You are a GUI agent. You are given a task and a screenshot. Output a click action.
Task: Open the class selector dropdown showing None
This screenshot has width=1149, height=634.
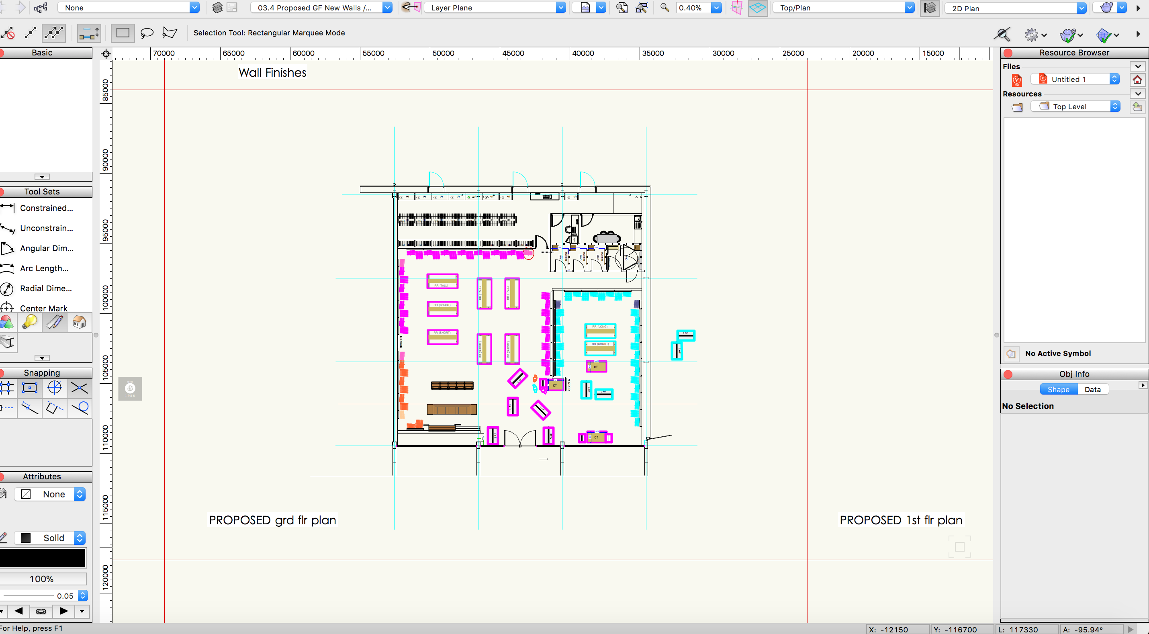coord(129,7)
